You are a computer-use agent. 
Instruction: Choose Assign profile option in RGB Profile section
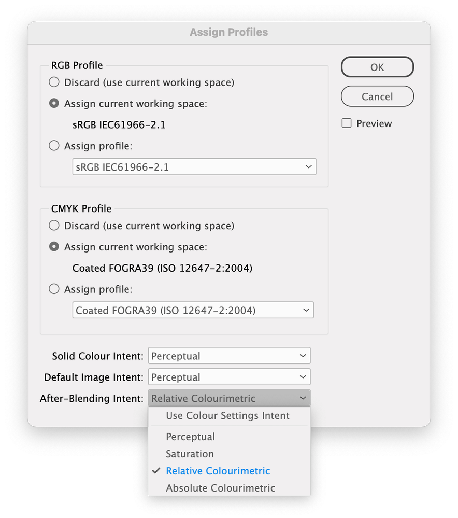tap(54, 146)
